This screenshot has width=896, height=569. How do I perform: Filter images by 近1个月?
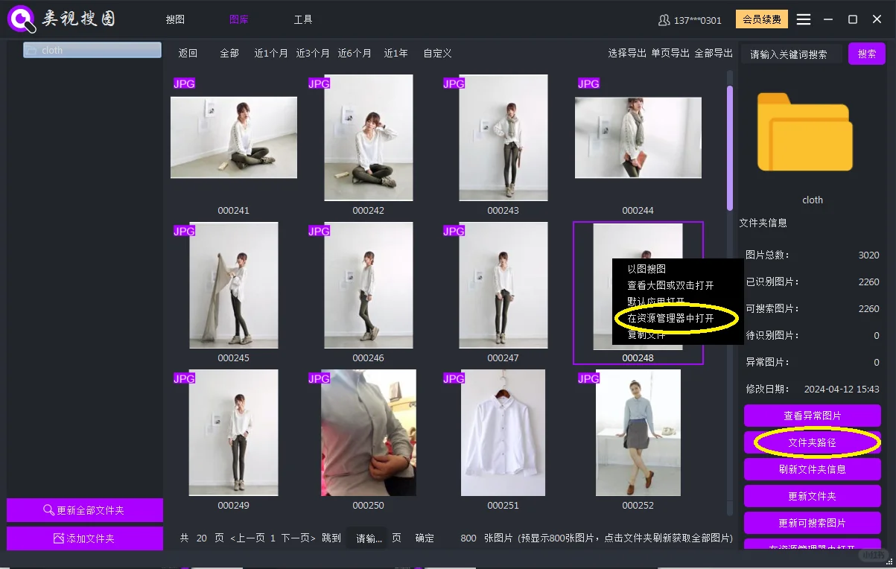[270, 53]
